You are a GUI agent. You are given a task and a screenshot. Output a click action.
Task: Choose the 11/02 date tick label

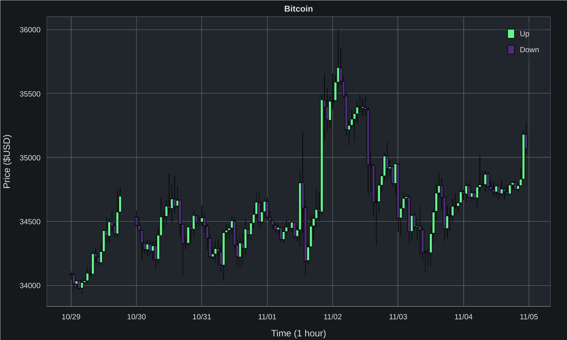pyautogui.click(x=333, y=317)
